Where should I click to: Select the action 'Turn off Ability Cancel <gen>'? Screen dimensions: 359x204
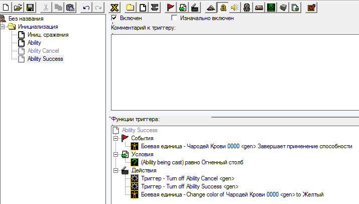[x=187, y=178]
